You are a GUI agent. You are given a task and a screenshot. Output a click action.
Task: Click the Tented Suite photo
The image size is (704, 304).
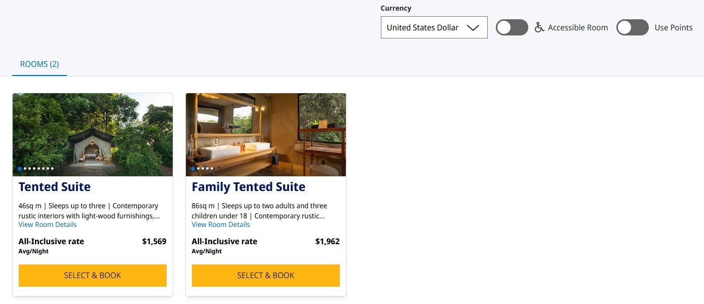pos(93,134)
